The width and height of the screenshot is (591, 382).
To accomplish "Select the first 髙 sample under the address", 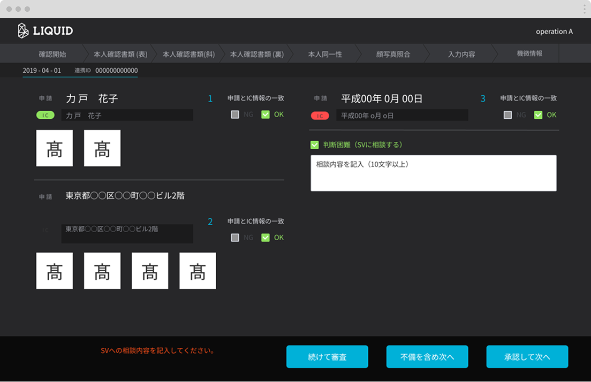I will pyautogui.click(x=54, y=271).
